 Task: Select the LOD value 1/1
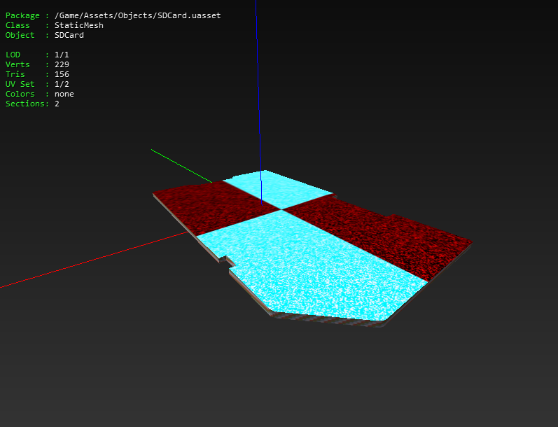click(62, 55)
